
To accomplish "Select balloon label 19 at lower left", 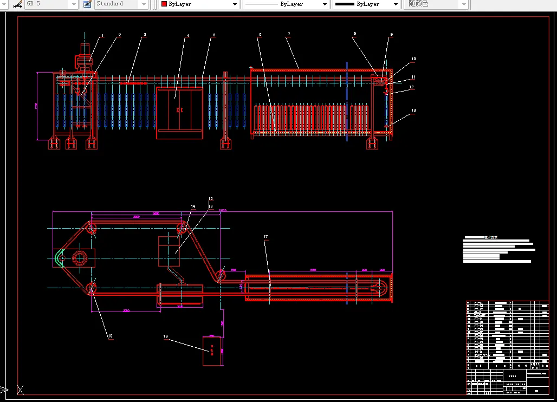I will (110, 335).
